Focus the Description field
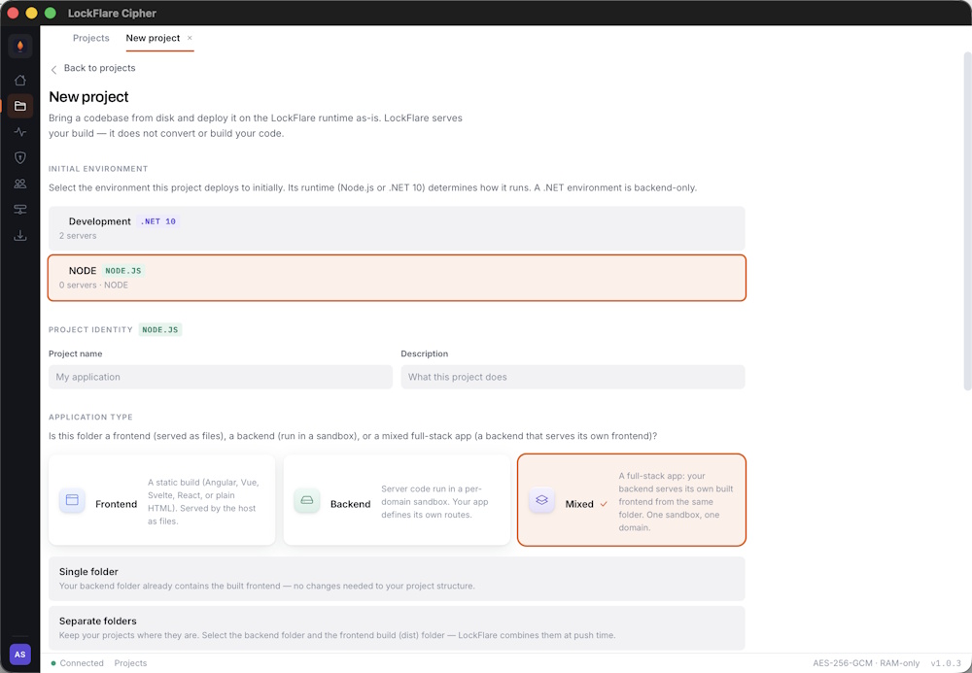Viewport: 972px width, 673px height. point(573,377)
